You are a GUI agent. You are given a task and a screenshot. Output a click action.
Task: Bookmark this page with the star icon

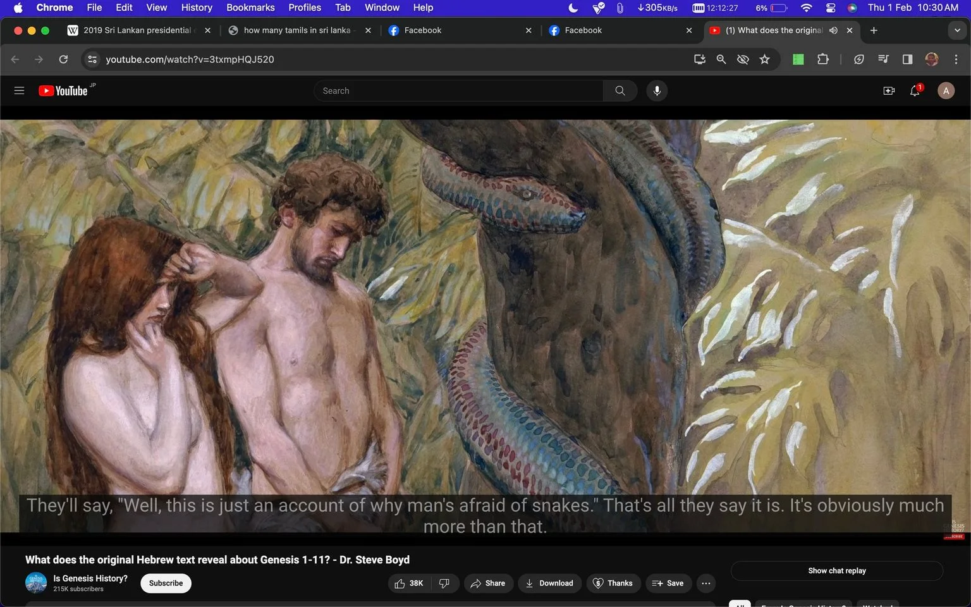tap(765, 59)
